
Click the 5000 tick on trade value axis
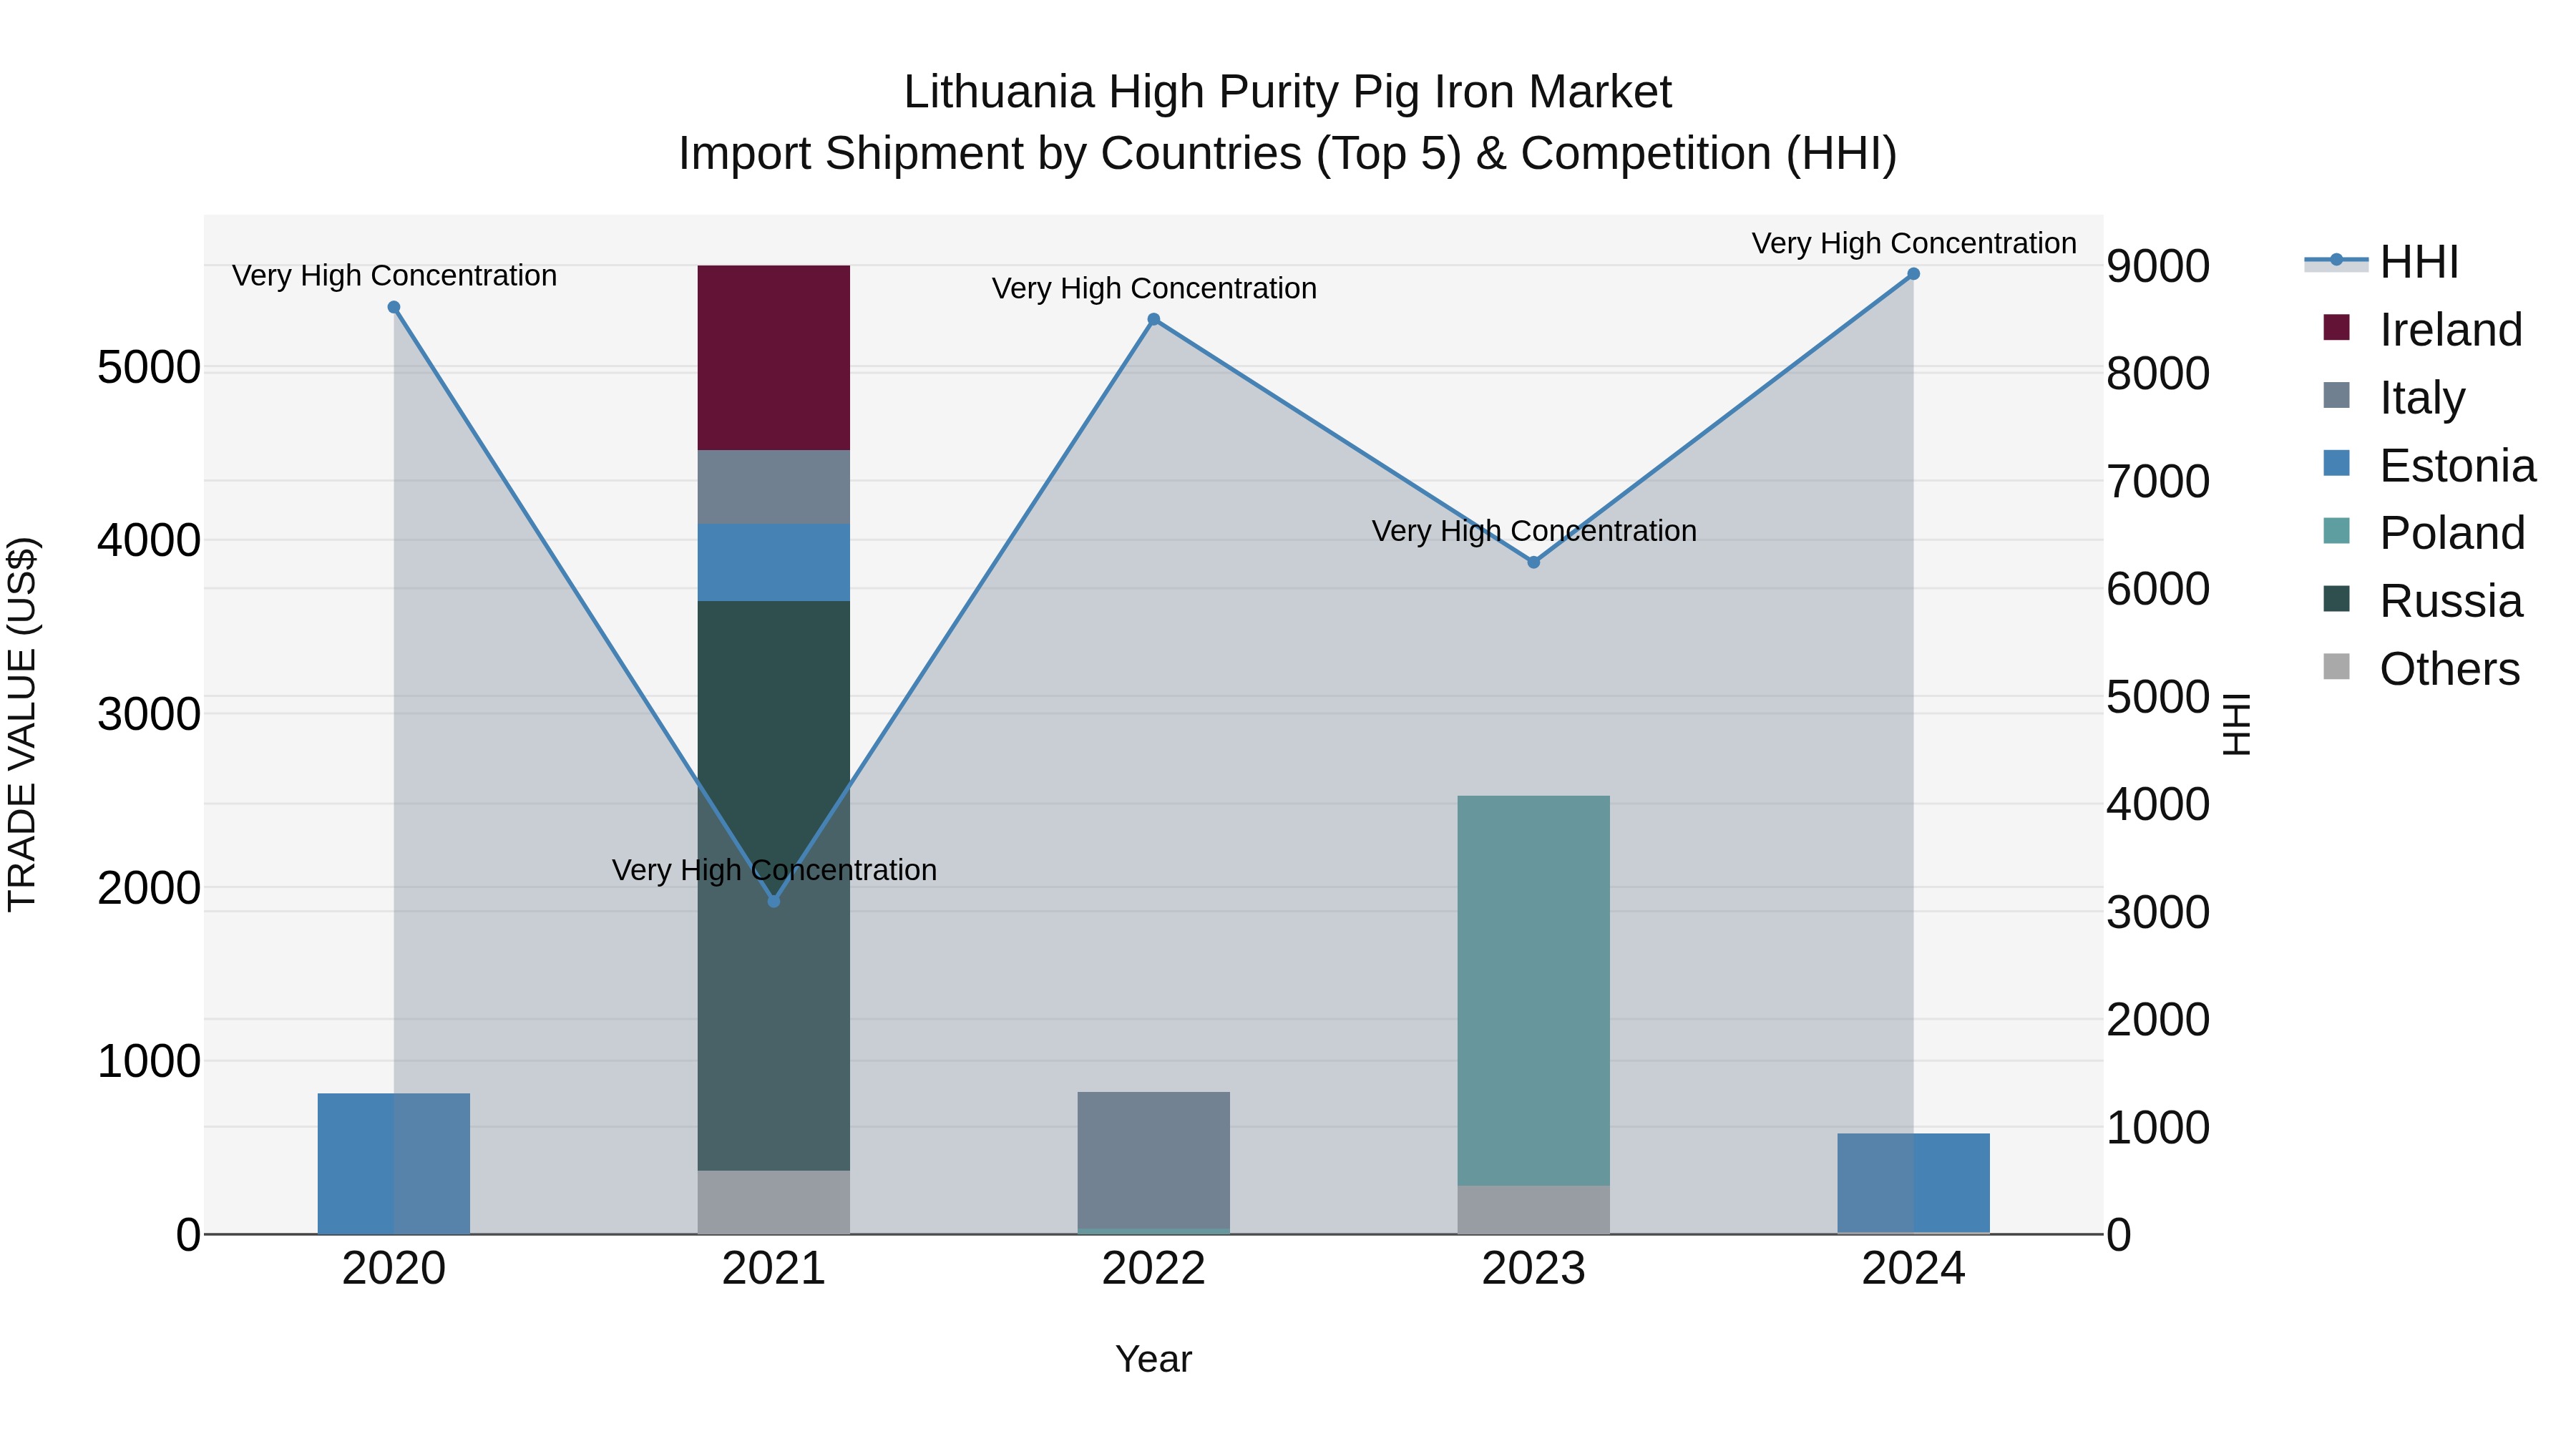pos(149,367)
